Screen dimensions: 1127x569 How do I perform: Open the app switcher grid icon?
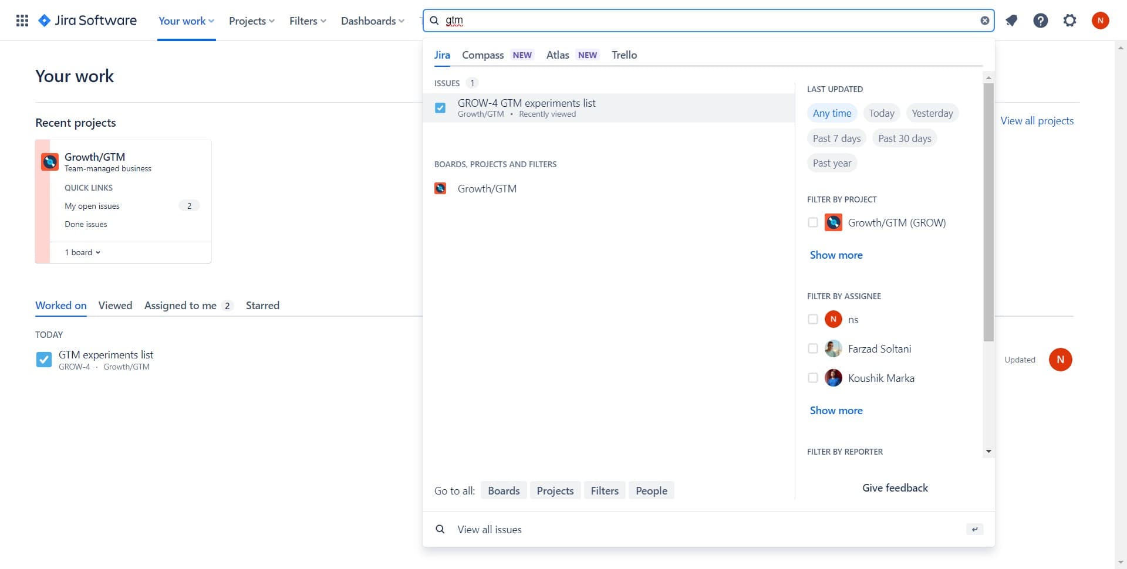[x=22, y=21]
